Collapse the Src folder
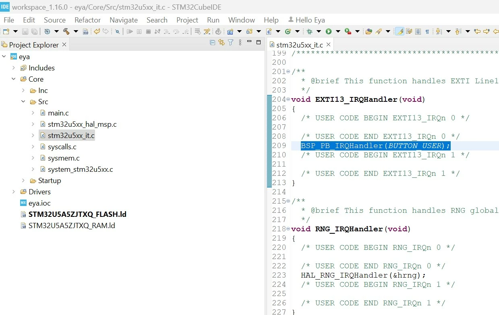Image resolution: width=499 pixels, height=315 pixels. click(23, 102)
